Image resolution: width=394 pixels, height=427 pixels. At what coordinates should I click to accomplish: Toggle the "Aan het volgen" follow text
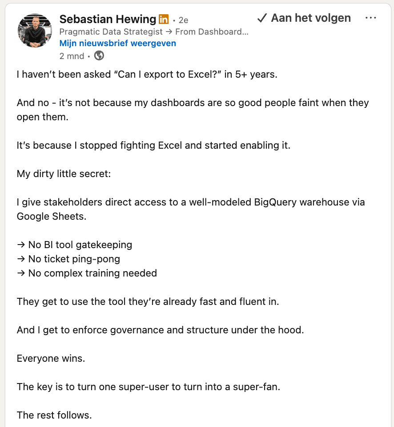(311, 18)
